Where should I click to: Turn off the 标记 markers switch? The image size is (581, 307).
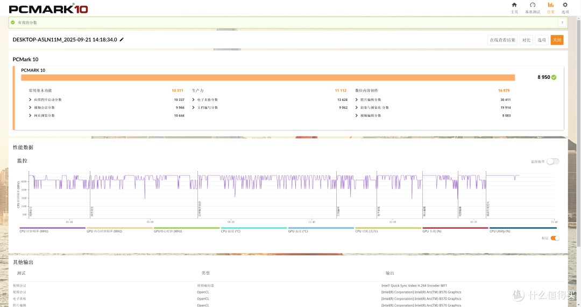[x=555, y=238]
